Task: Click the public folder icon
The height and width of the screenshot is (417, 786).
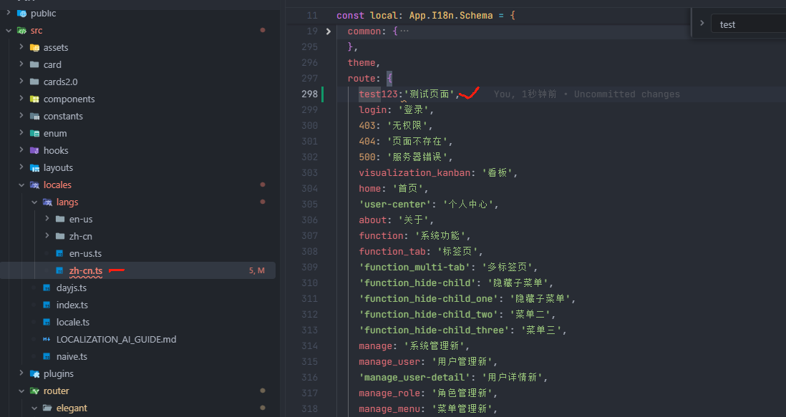Action: pyautogui.click(x=21, y=14)
